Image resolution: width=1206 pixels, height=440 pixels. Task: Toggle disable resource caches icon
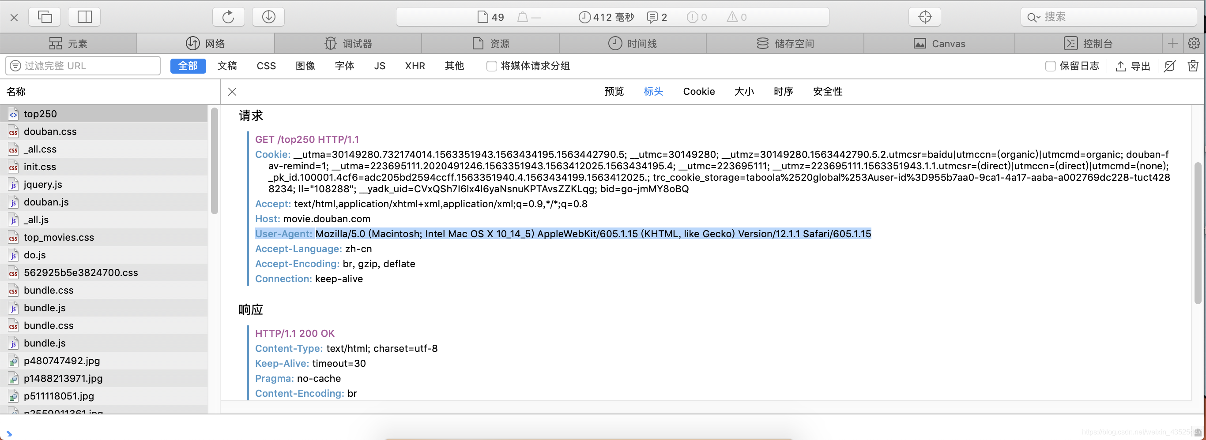point(1169,67)
